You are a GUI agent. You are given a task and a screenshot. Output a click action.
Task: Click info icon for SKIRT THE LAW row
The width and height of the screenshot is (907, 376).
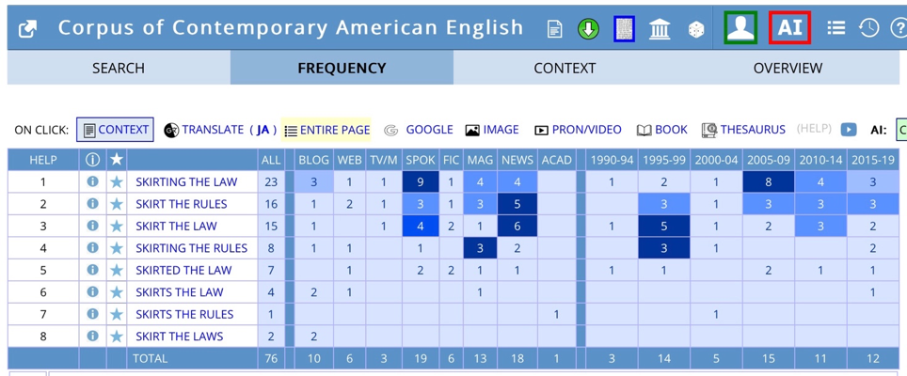click(x=92, y=226)
